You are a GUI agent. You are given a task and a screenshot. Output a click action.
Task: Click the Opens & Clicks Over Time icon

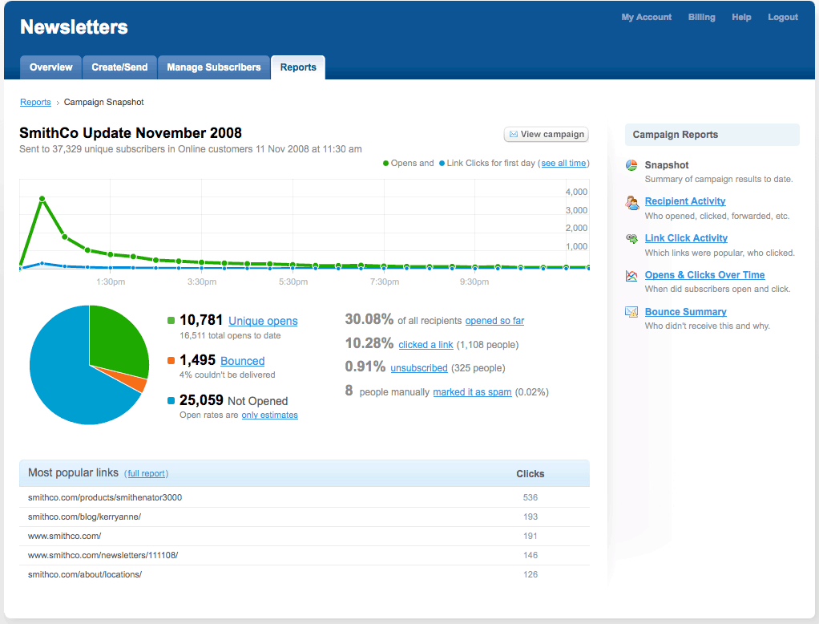(x=631, y=276)
